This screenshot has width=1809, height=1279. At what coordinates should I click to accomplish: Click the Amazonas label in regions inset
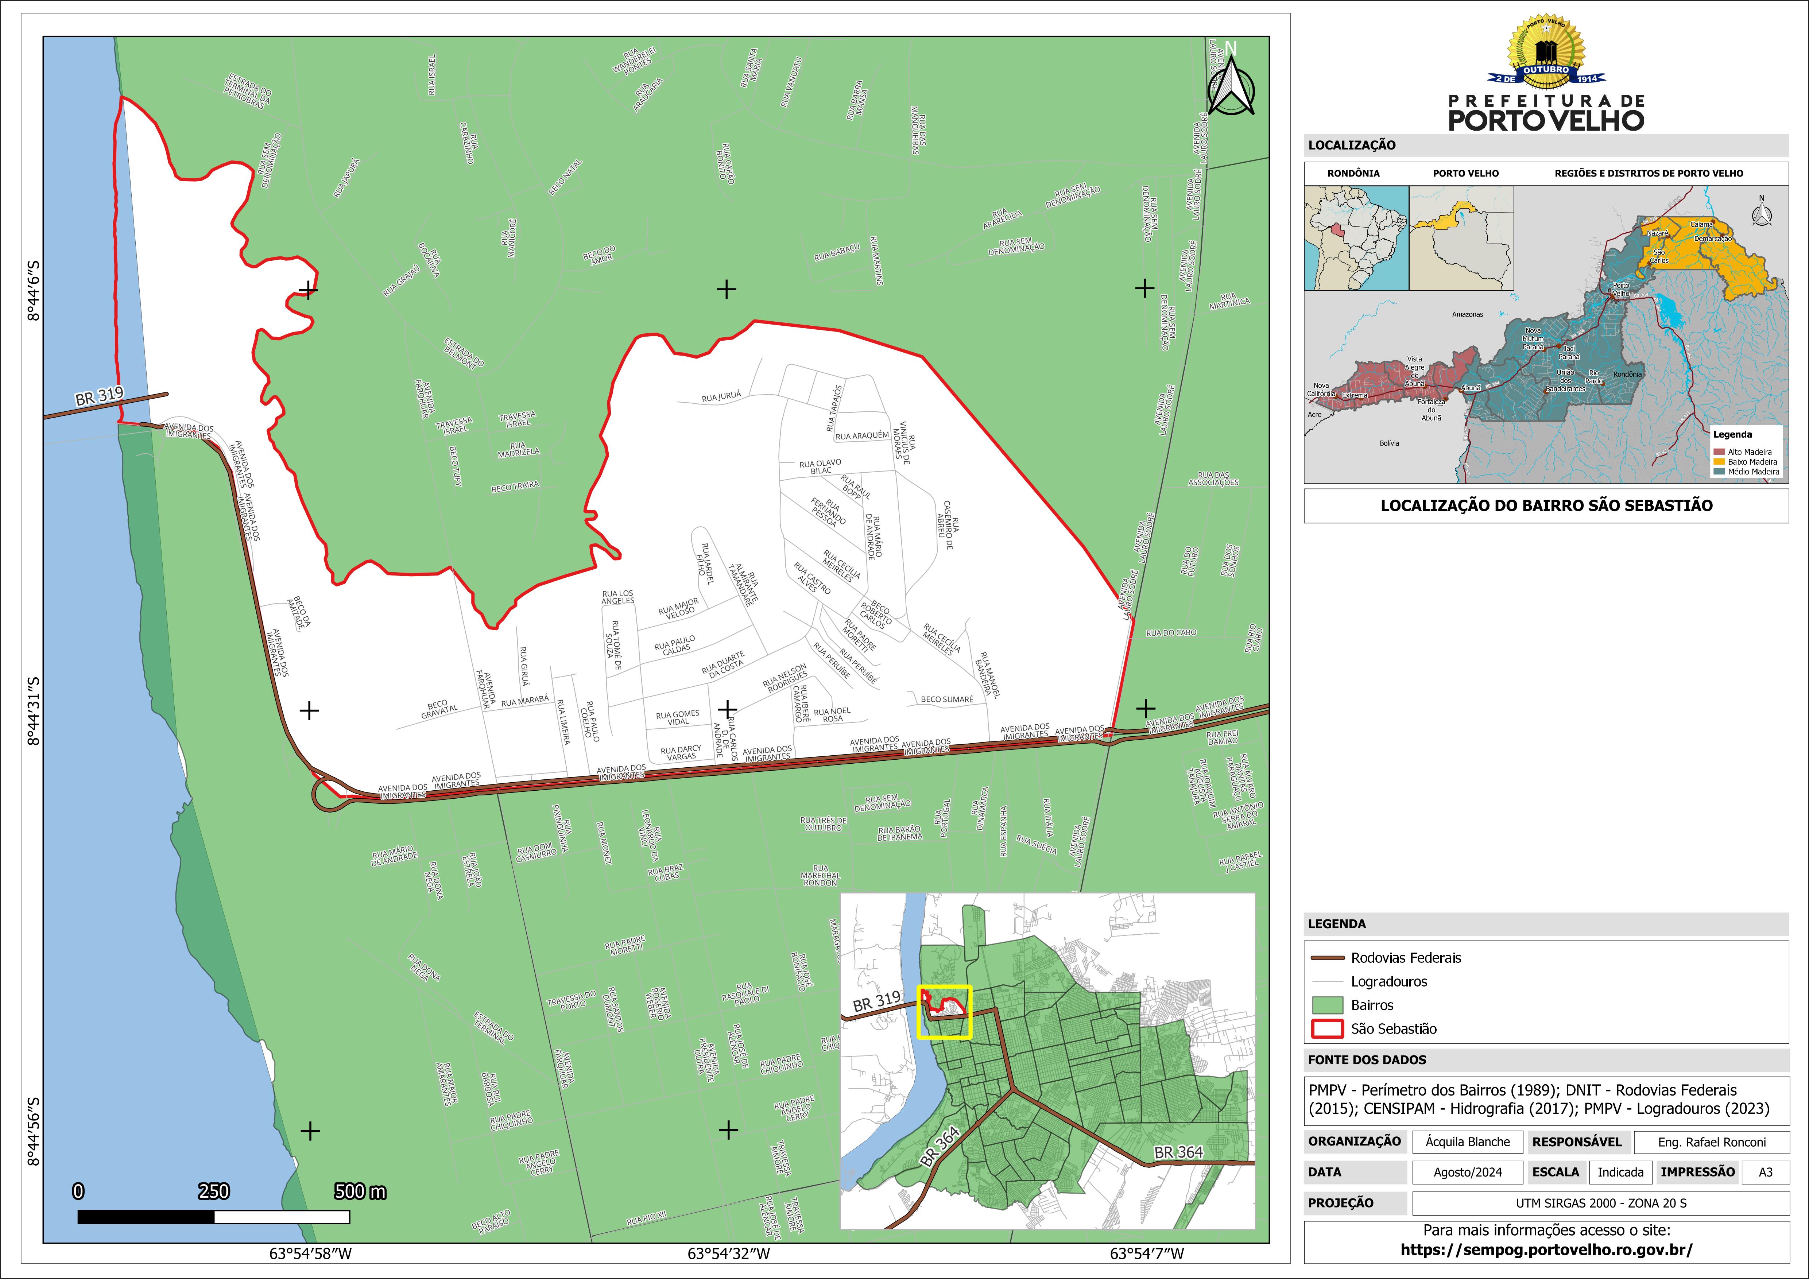[x=1467, y=314]
